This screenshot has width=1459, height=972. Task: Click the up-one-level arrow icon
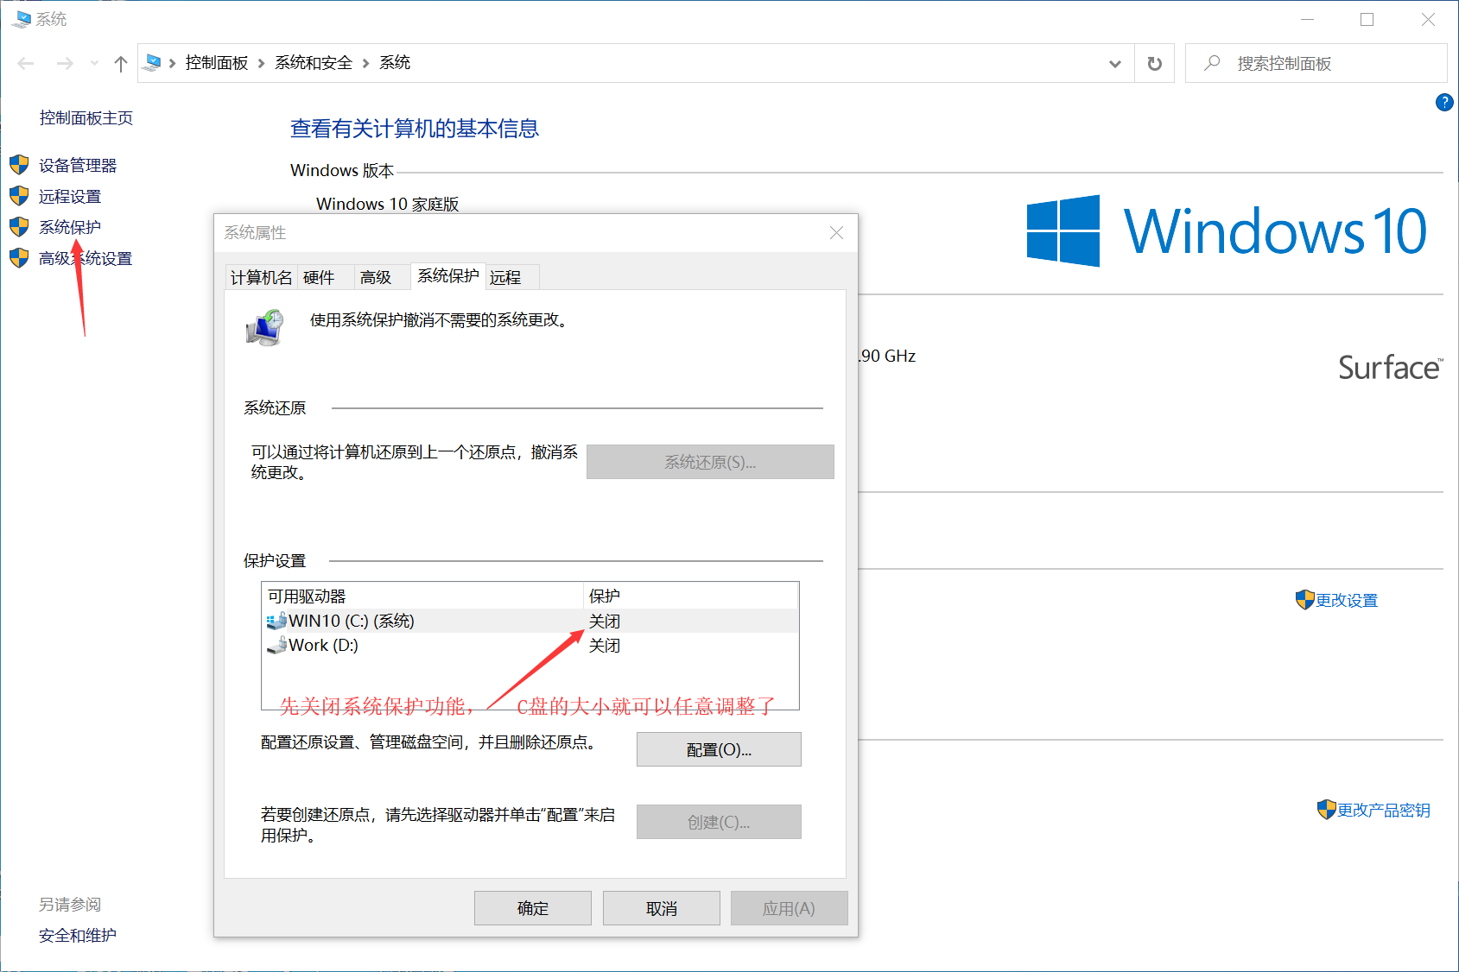(121, 64)
